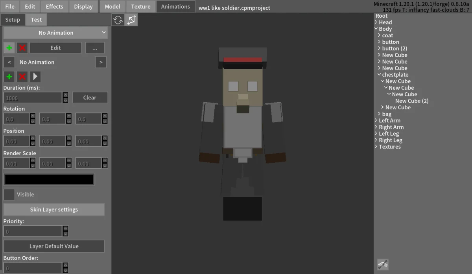The image size is (472, 274).
Task: Expand the button (2) tree node
Action: (379, 48)
